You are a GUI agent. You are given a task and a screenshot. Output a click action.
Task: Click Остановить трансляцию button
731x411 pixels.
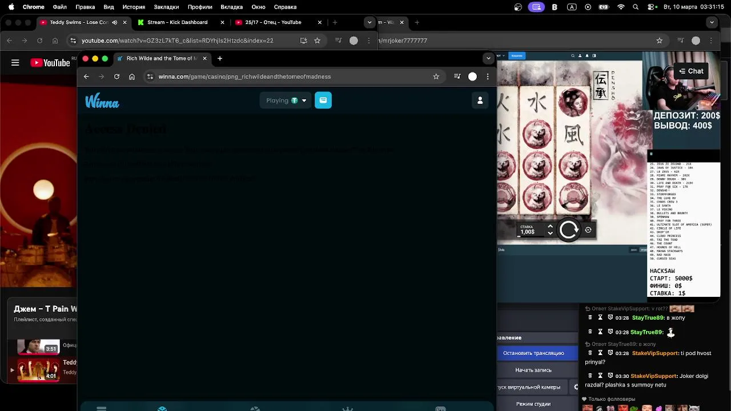533,353
